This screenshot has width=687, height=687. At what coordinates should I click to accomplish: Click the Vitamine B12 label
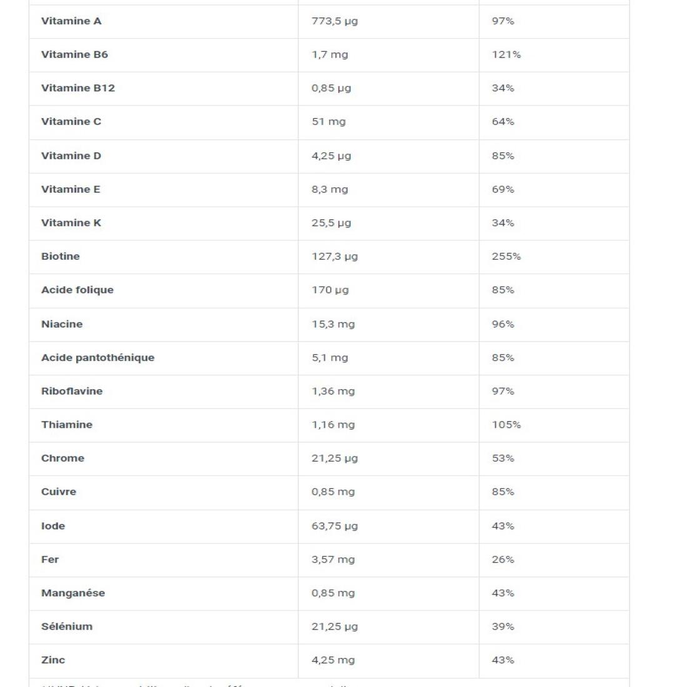pyautogui.click(x=78, y=88)
